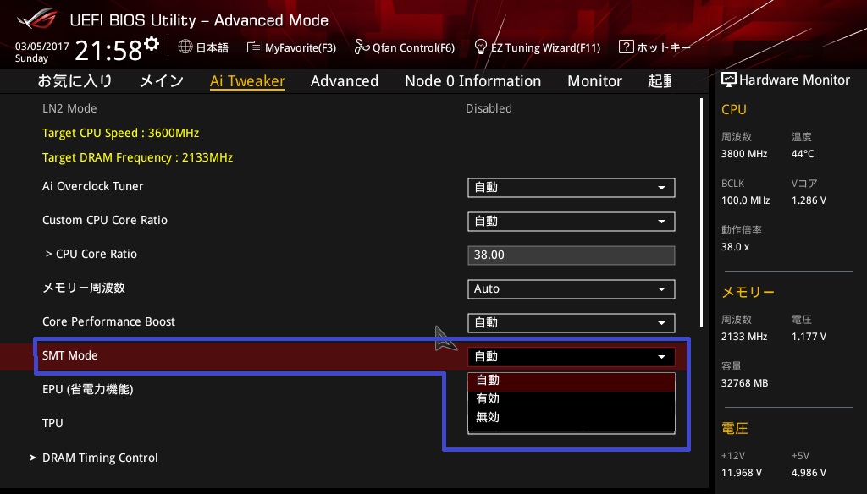Click the CPU temperature 44°C value

coord(803,154)
